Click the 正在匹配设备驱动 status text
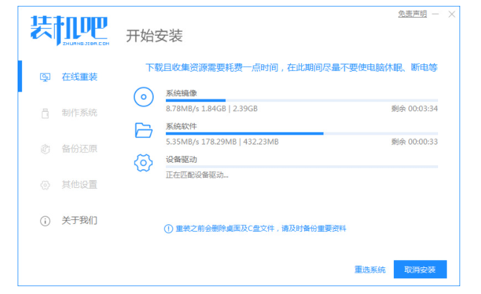Image resolution: width=481 pixels, height=294 pixels. point(197,175)
